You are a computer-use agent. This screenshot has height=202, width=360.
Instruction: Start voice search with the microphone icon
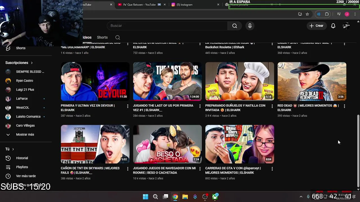(250, 26)
